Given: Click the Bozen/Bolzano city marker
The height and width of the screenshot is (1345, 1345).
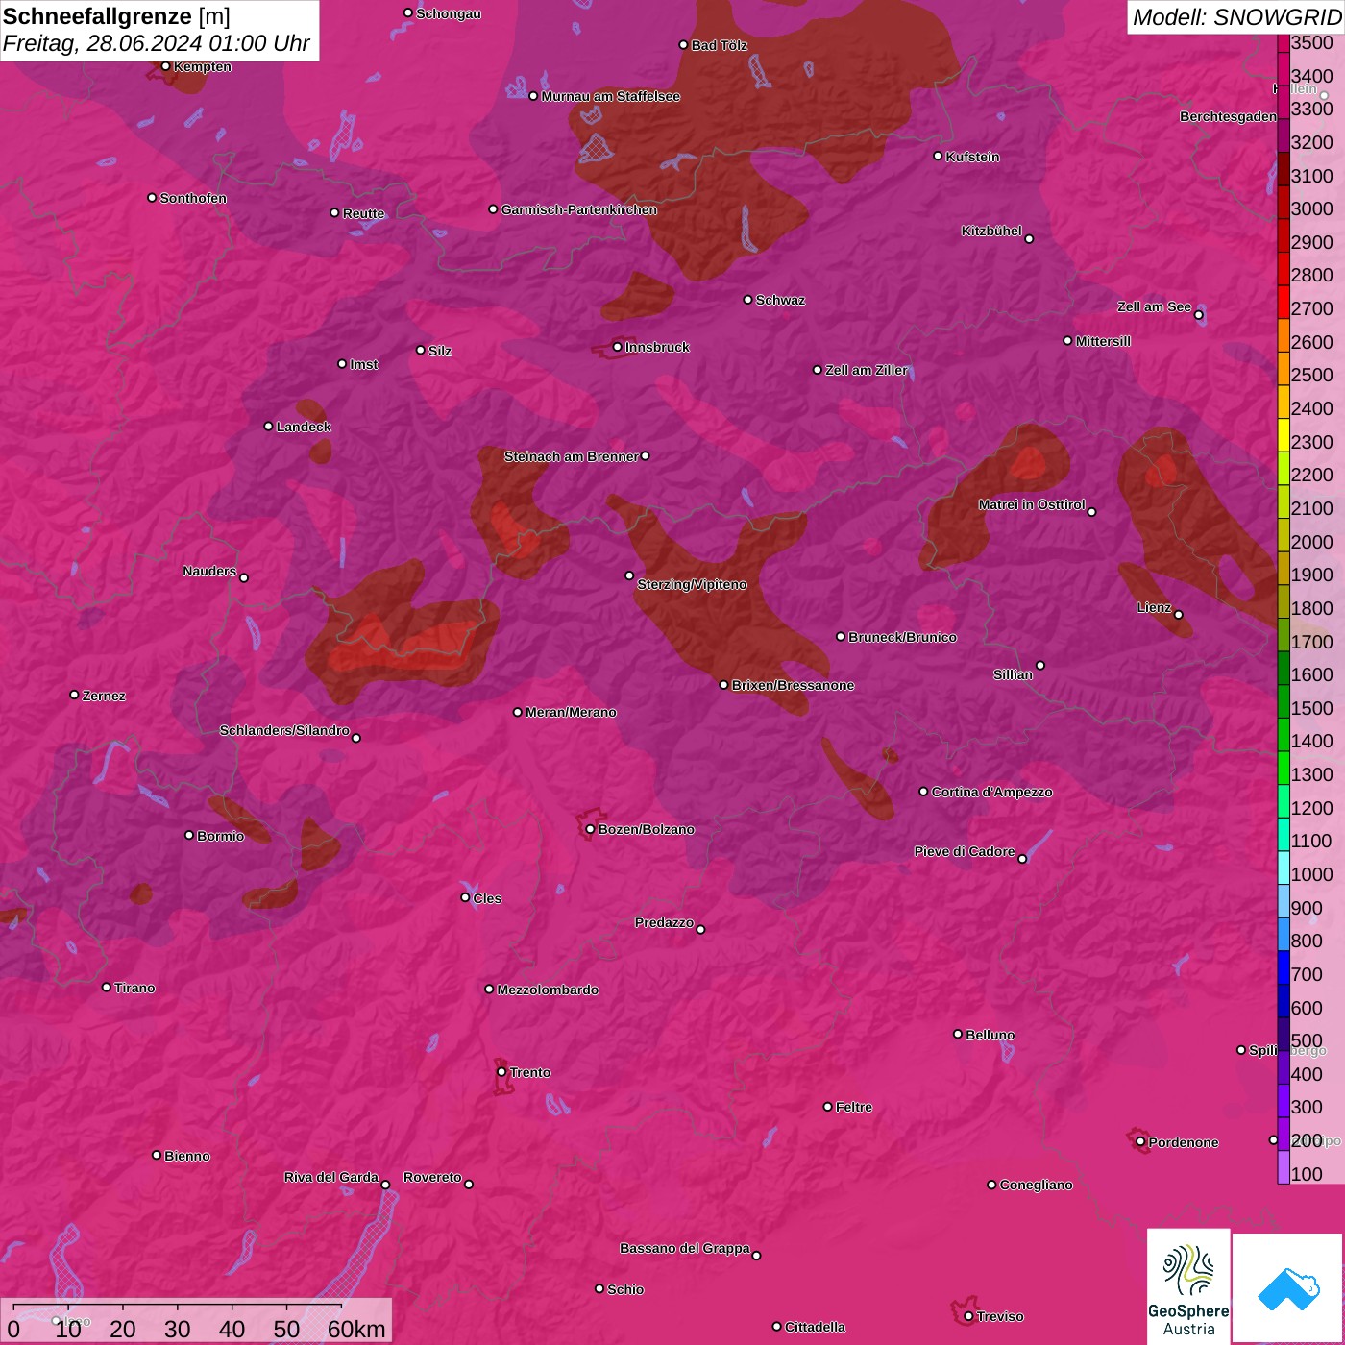Looking at the screenshot, I should (x=591, y=829).
